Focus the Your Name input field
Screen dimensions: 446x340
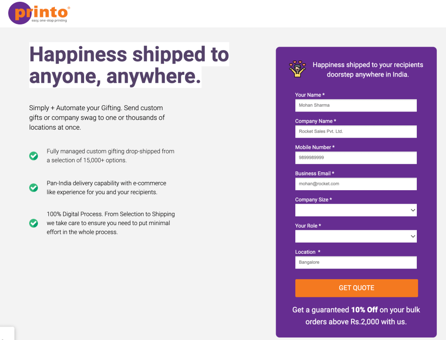pos(355,105)
